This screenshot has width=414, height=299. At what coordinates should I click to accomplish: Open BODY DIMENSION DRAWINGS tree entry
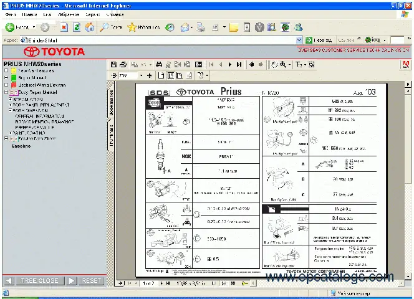point(44,121)
